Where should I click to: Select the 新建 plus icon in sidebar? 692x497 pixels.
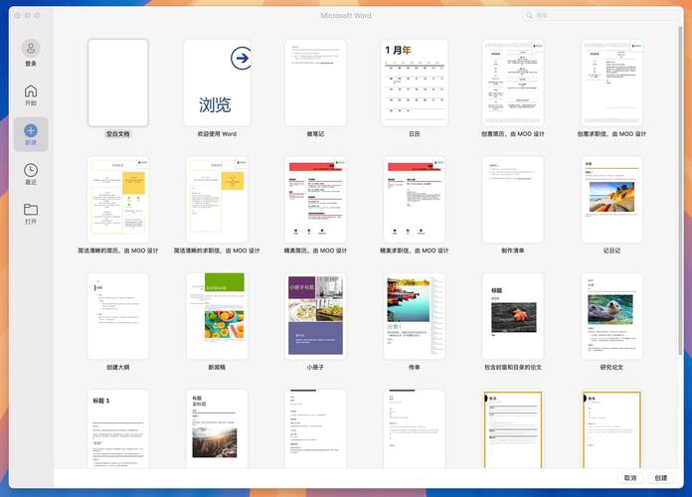click(31, 130)
